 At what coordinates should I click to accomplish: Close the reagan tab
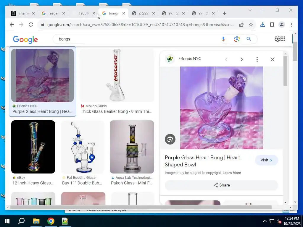pyautogui.click(x=64, y=13)
